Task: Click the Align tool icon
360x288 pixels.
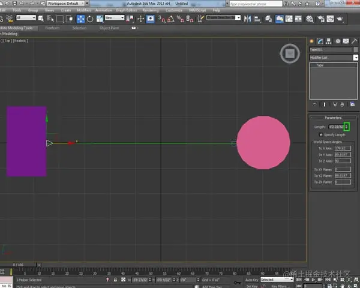Action: pos(257,19)
